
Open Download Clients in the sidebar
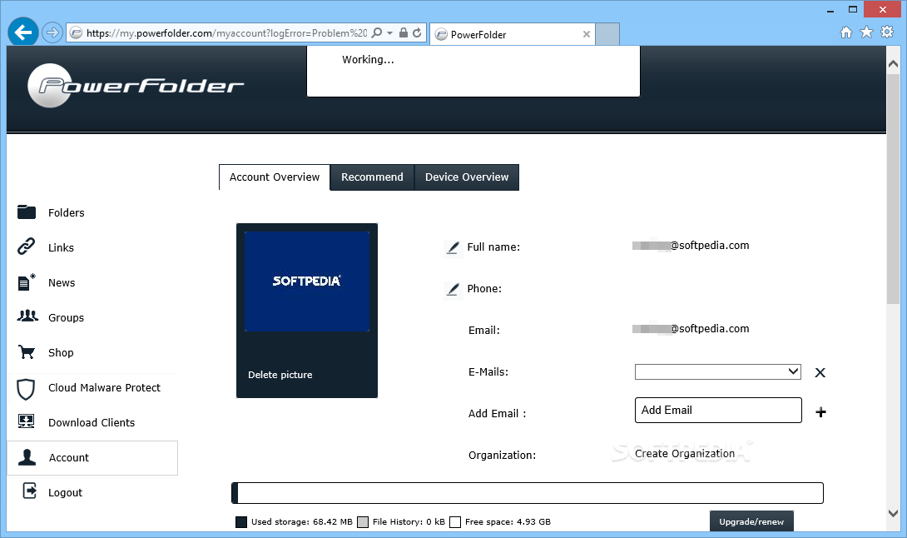click(x=92, y=423)
